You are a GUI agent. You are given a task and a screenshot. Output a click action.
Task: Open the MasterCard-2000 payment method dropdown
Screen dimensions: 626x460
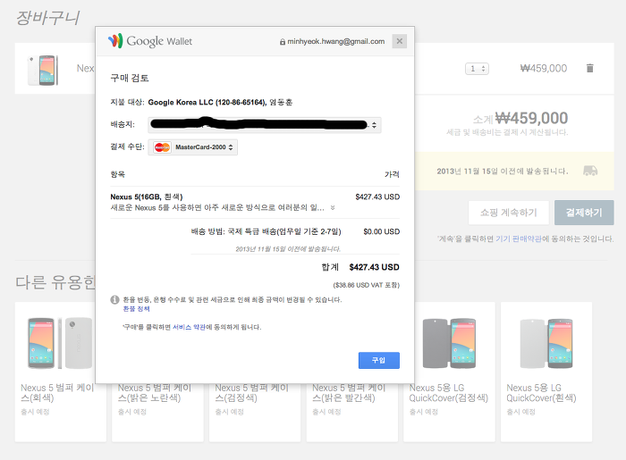point(193,147)
